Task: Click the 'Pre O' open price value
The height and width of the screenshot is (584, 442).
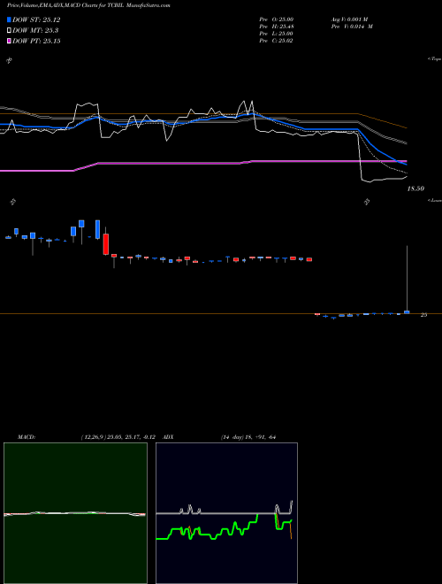Action: (x=277, y=19)
